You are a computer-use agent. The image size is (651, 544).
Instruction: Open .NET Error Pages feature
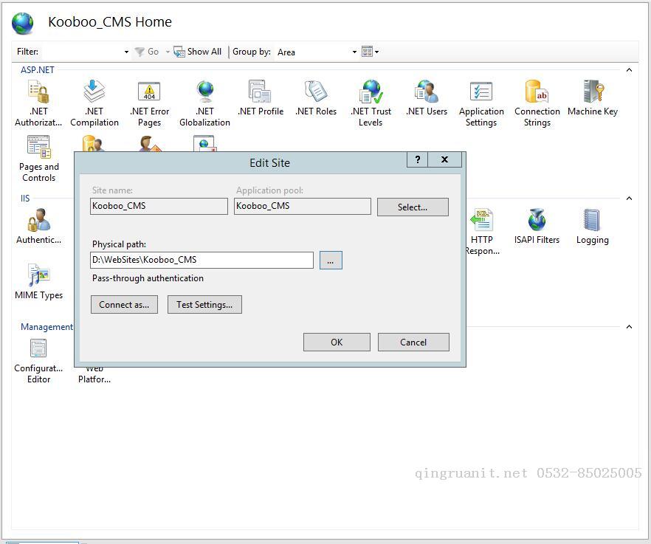[149, 103]
